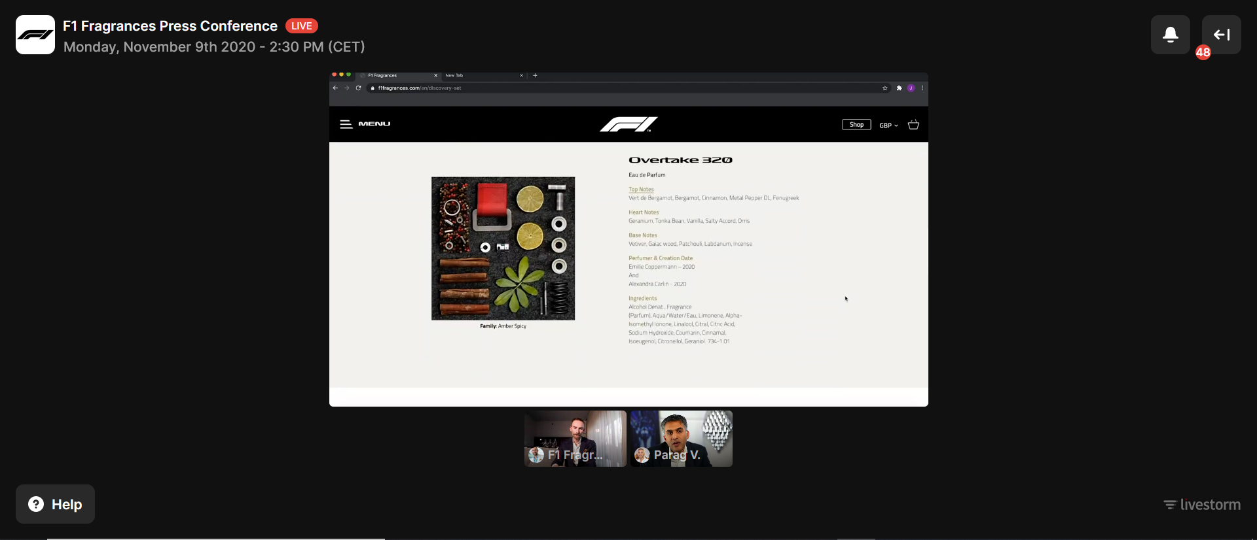Image resolution: width=1257 pixels, height=540 pixels.
Task: Select the F1 Fragr... speaker video thumbnail
Action: click(x=575, y=439)
